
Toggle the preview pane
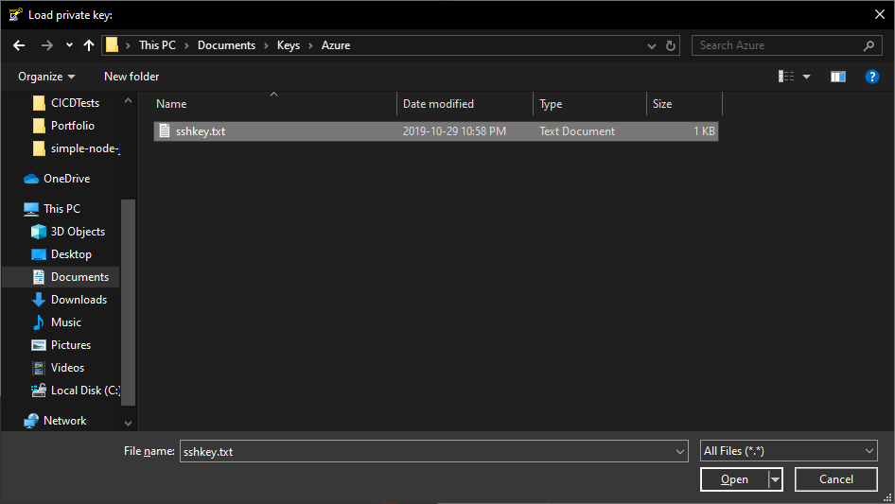tap(838, 77)
